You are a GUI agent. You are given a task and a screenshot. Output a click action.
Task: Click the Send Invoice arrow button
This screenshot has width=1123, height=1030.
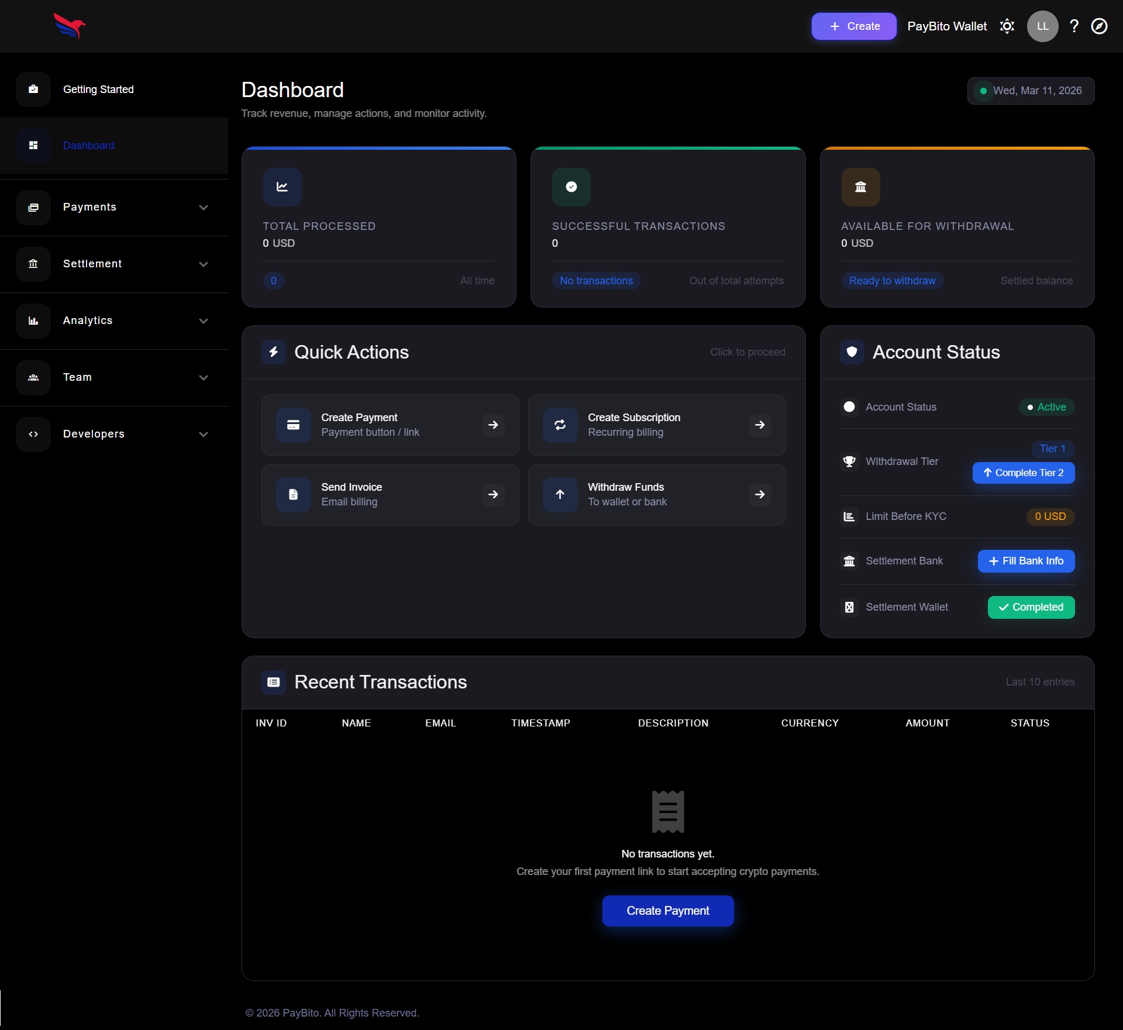[x=493, y=495]
